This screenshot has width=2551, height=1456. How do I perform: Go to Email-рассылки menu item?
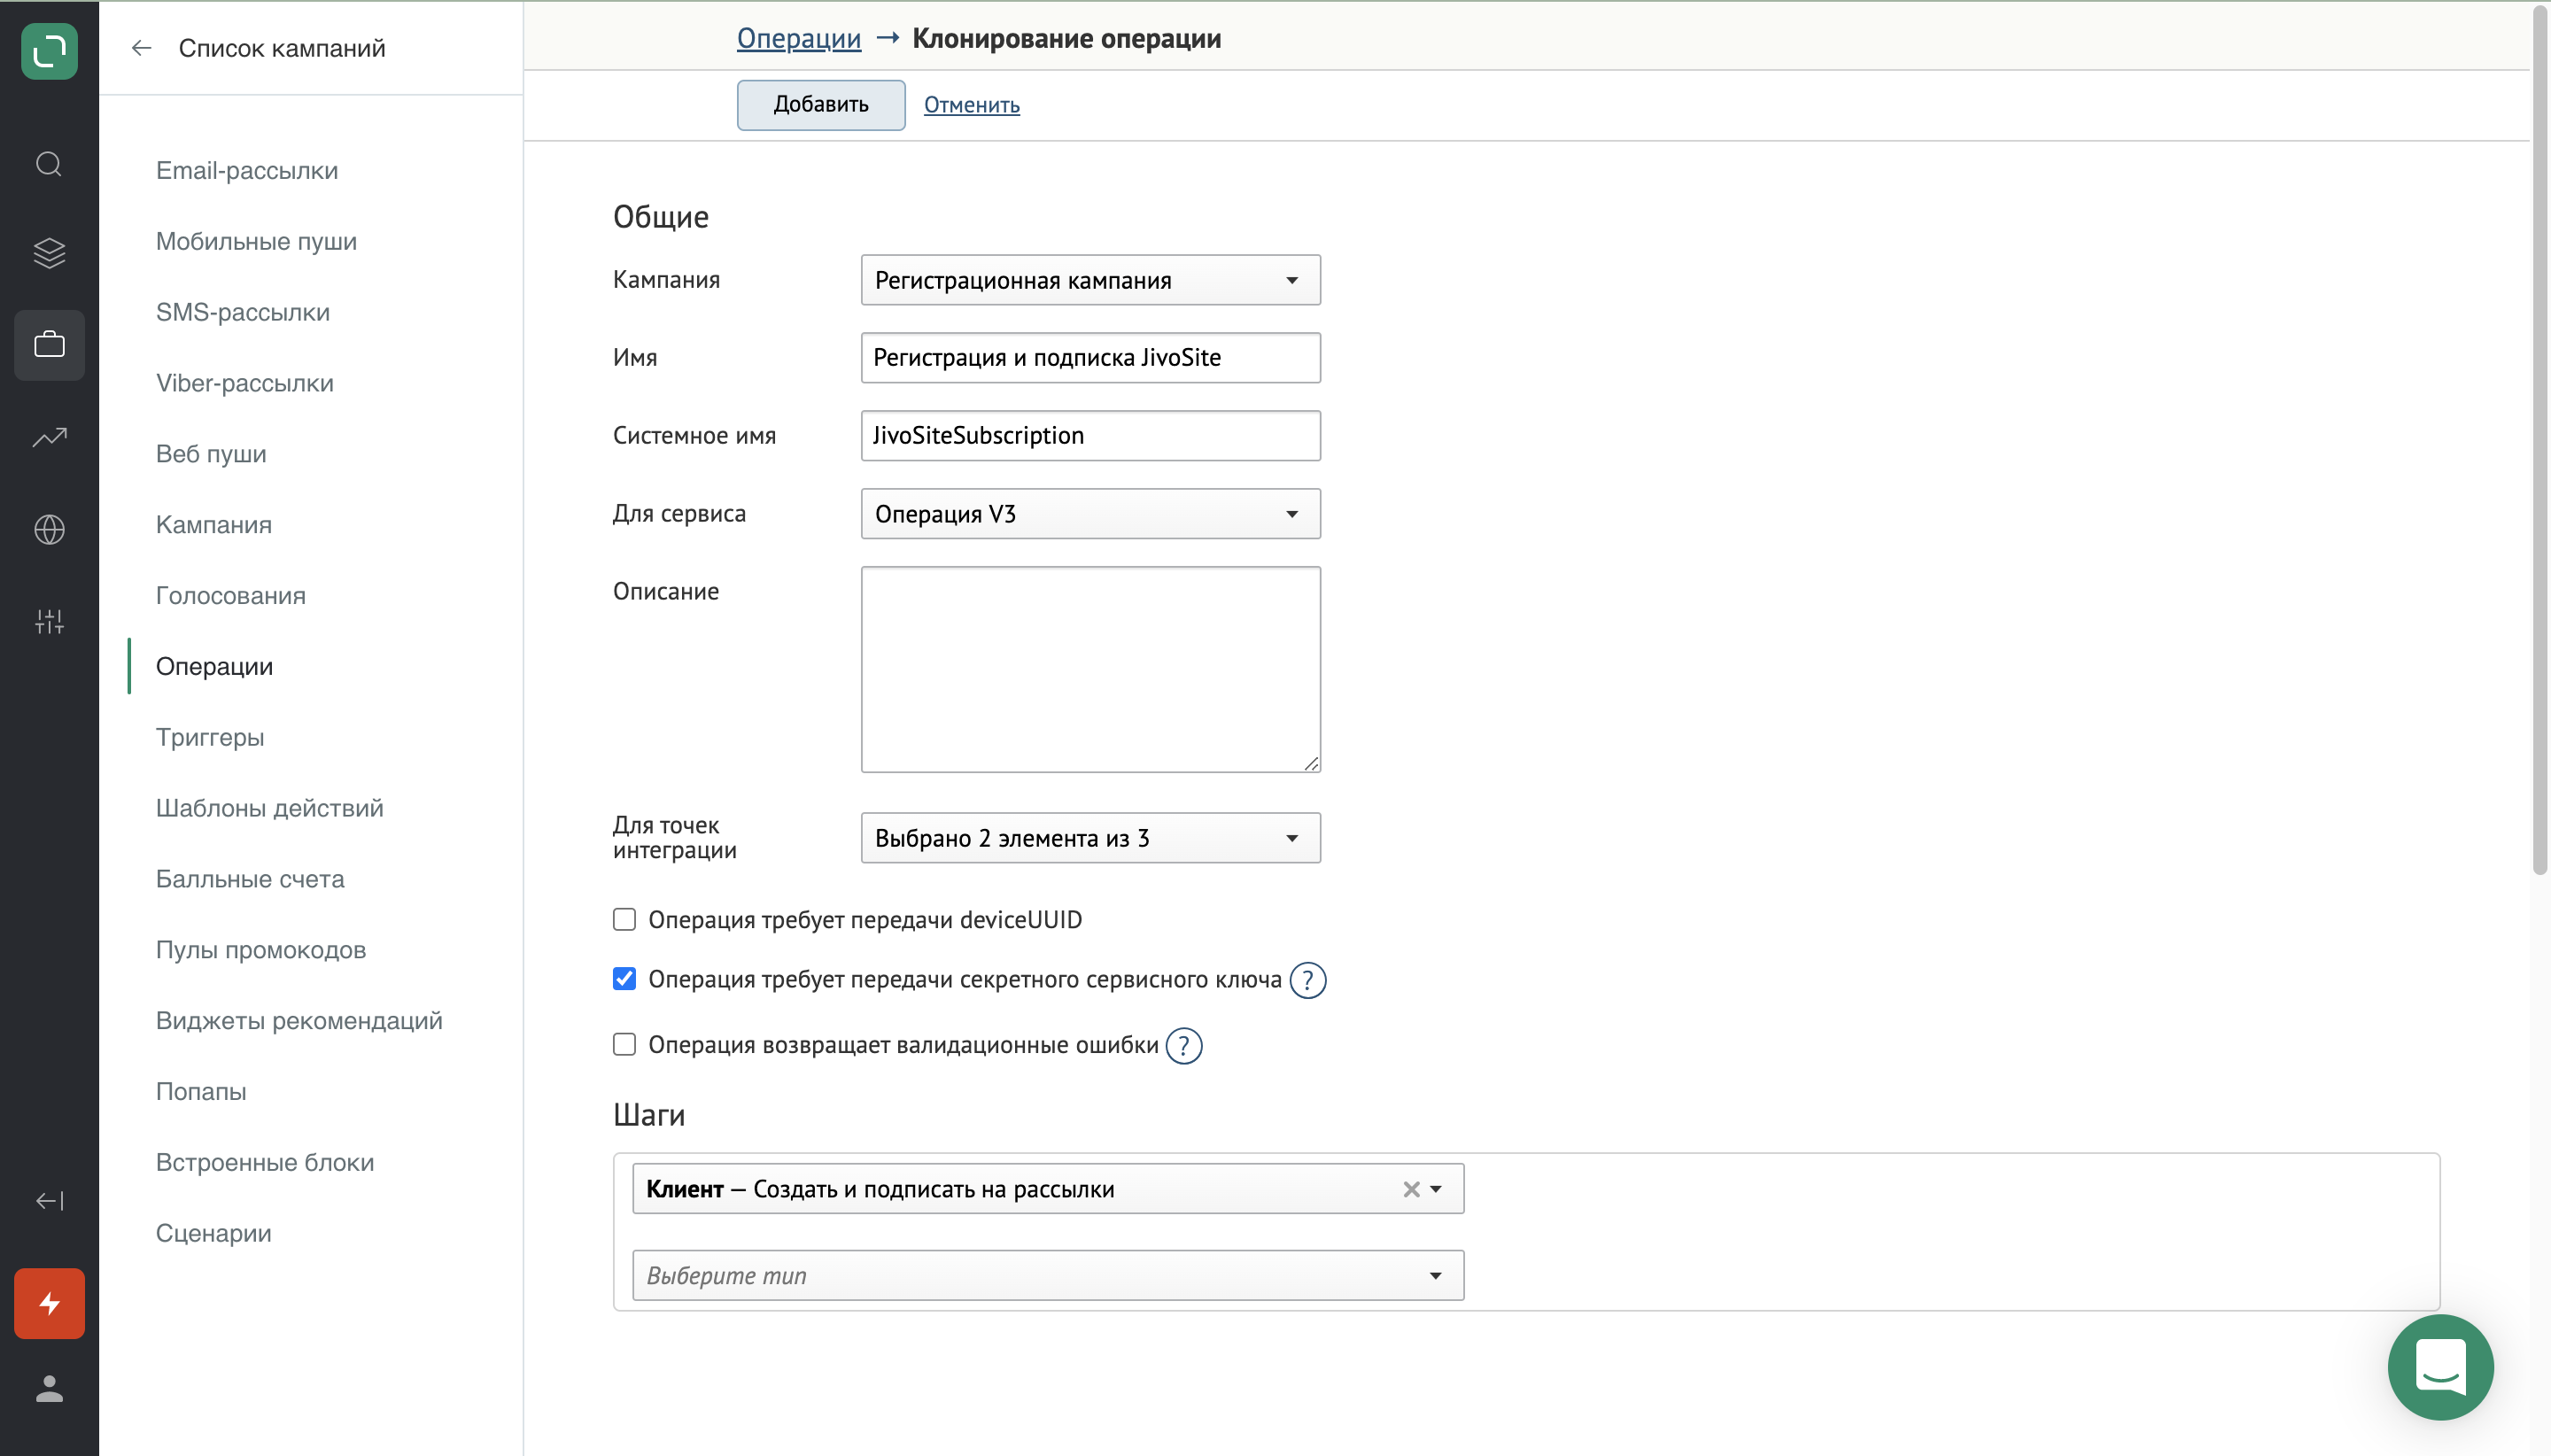coord(247,170)
